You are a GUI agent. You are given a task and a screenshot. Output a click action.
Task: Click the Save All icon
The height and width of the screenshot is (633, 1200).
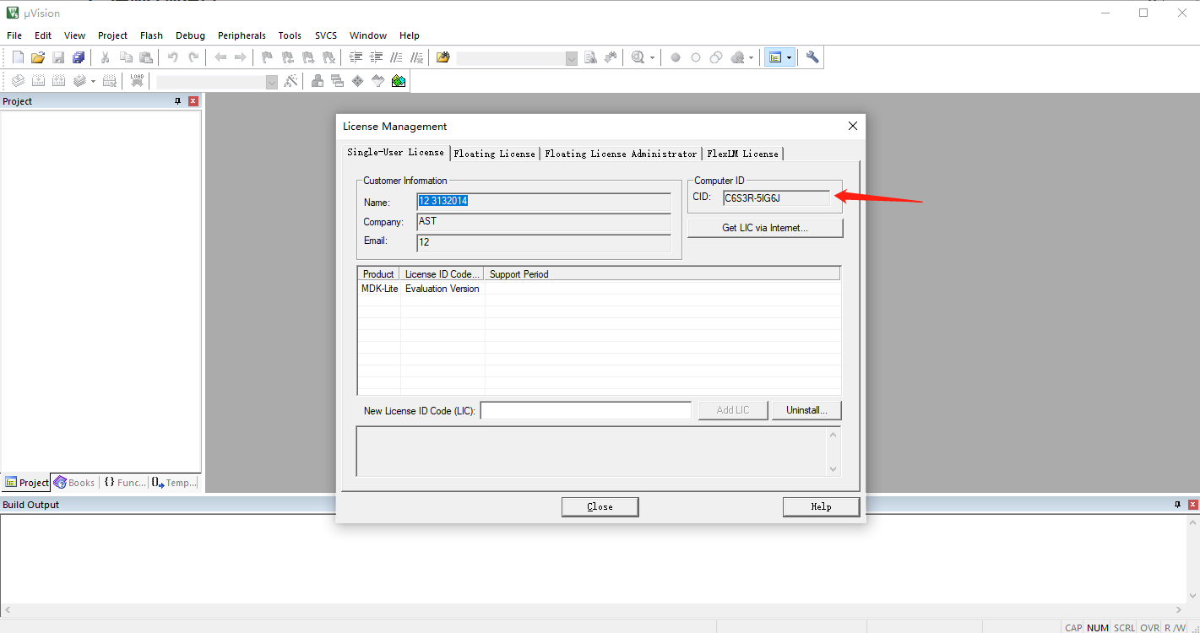click(79, 57)
